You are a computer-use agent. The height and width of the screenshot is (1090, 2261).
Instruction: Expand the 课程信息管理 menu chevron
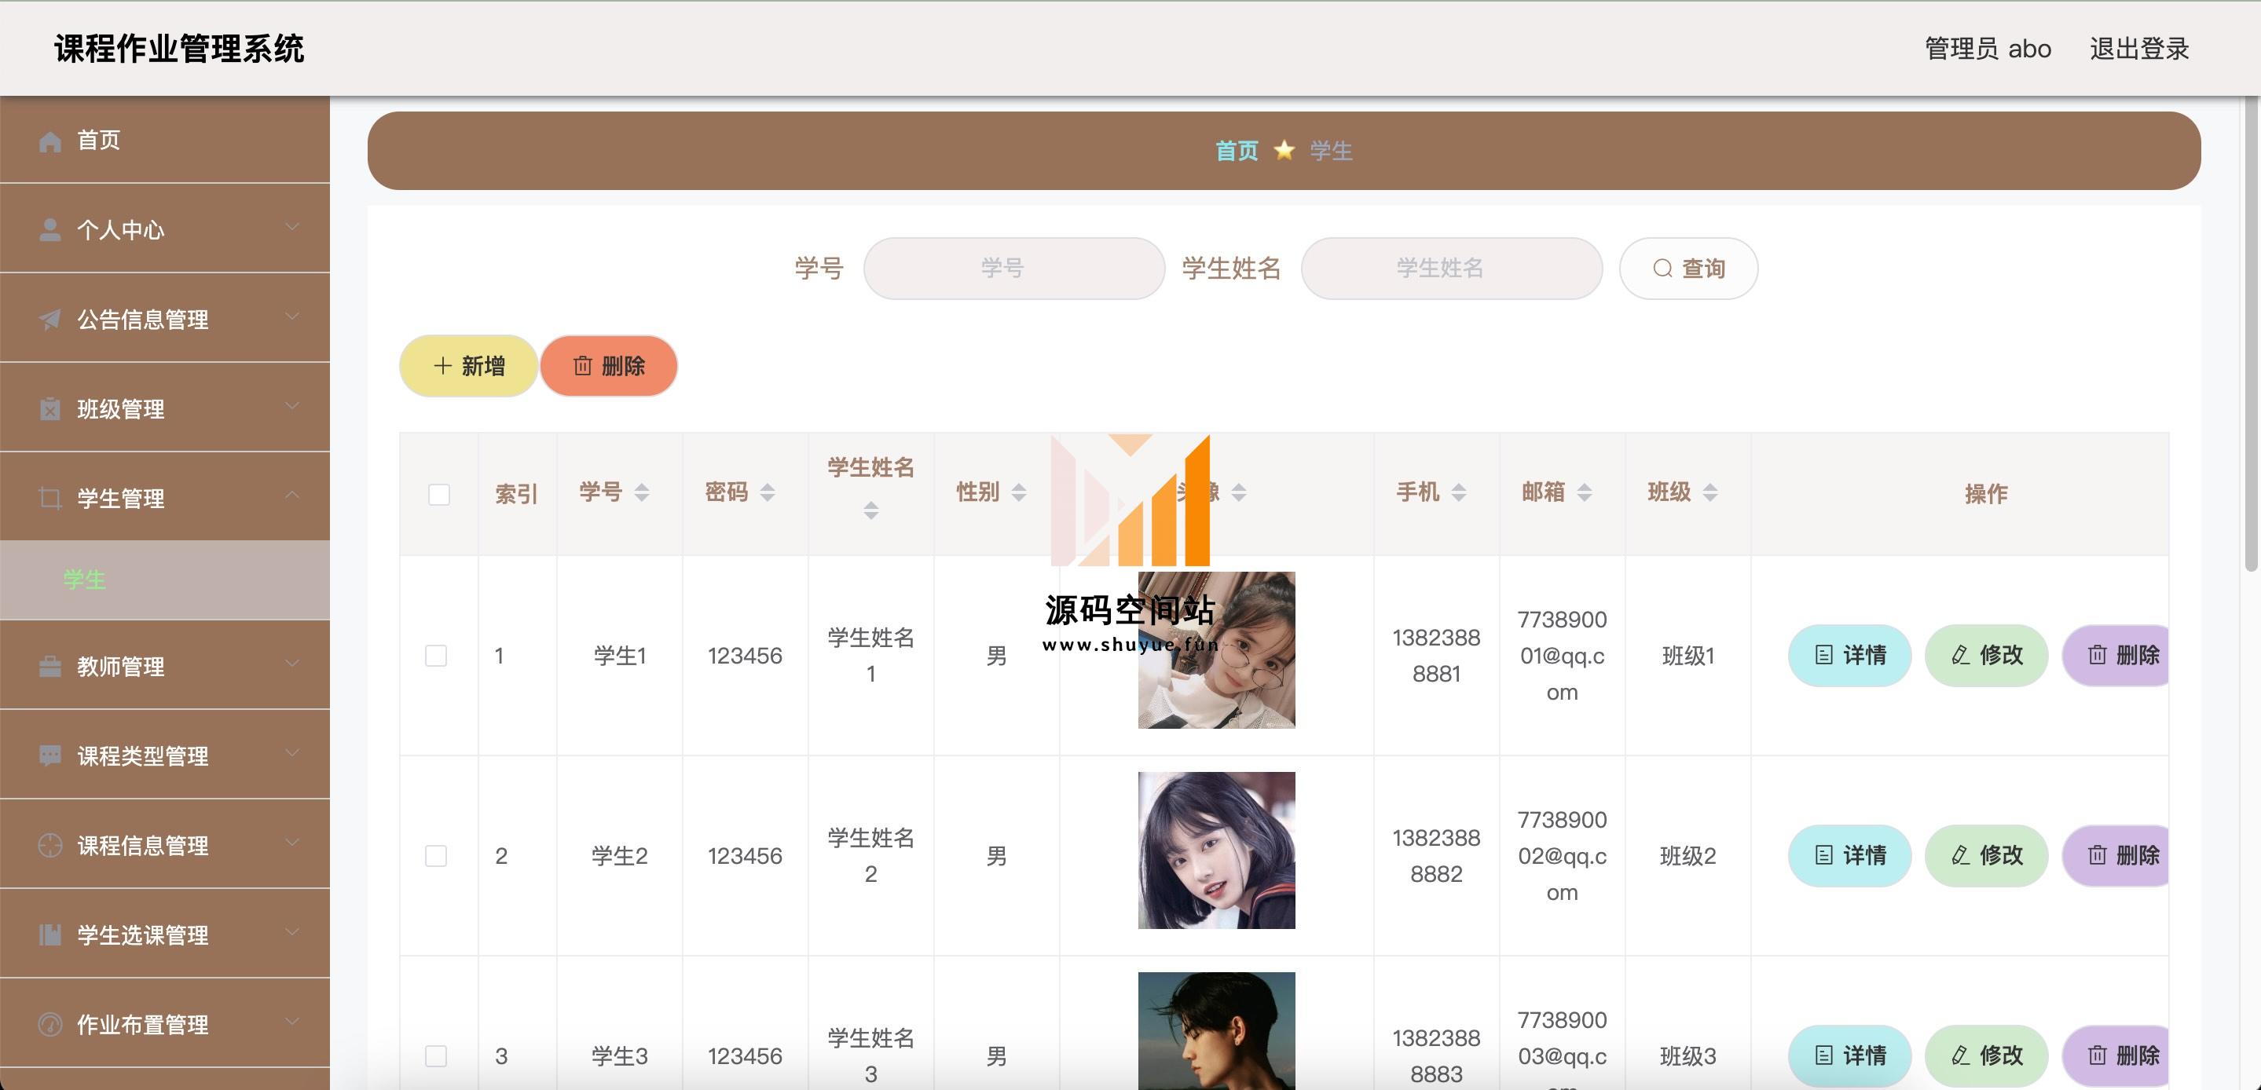click(x=292, y=843)
